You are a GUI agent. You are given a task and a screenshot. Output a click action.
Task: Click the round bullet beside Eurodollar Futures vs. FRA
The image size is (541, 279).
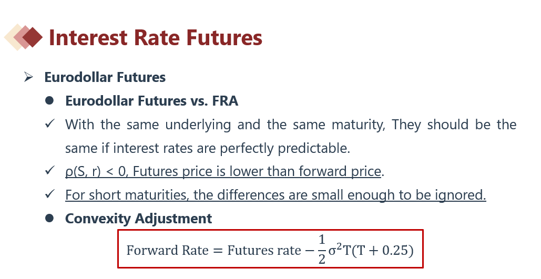(49, 100)
